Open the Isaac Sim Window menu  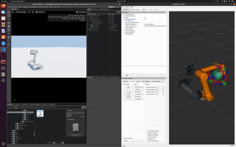(x=20, y=7)
